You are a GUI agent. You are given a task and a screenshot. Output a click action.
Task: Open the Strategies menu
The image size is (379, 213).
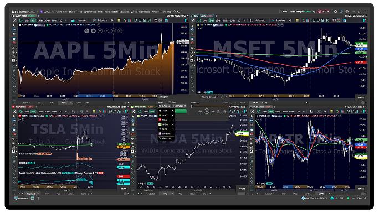124,12
